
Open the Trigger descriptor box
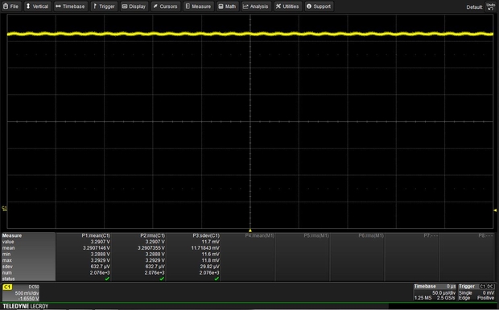tap(476, 292)
